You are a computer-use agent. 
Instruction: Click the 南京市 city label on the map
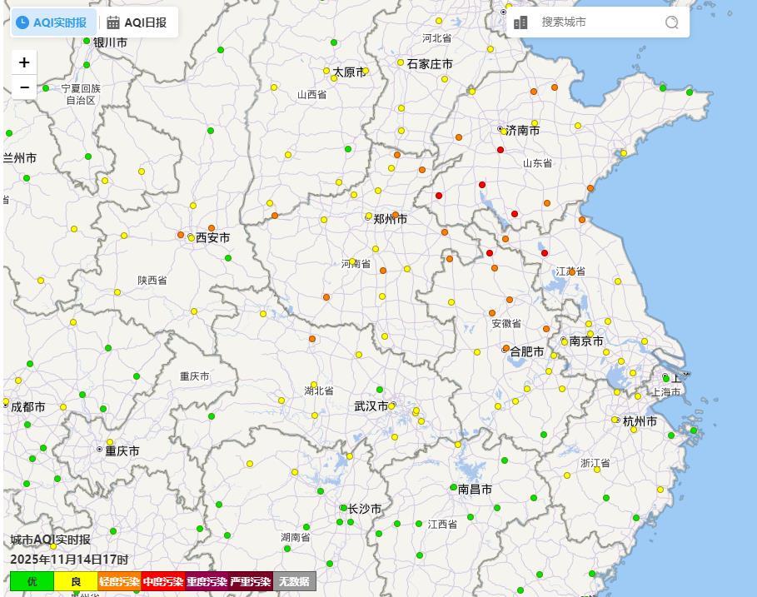585,341
